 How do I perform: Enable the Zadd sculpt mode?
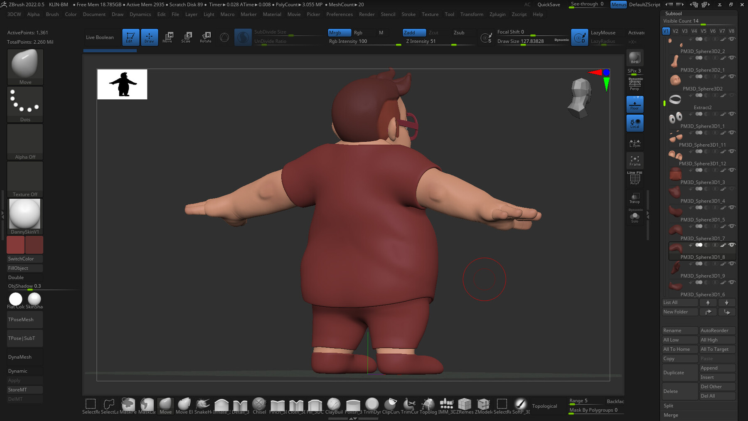(x=414, y=32)
